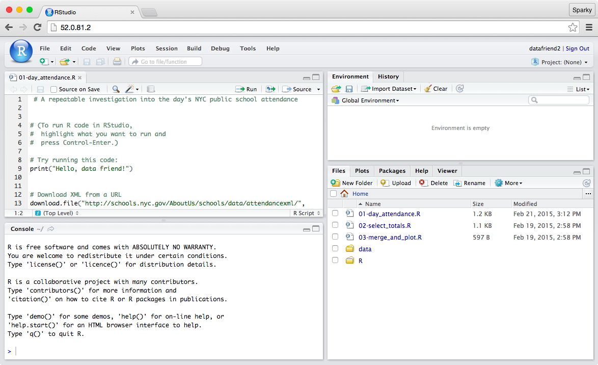Image resolution: width=598 pixels, height=365 pixels.
Task: Refresh the Environment pane
Action: 460,89
